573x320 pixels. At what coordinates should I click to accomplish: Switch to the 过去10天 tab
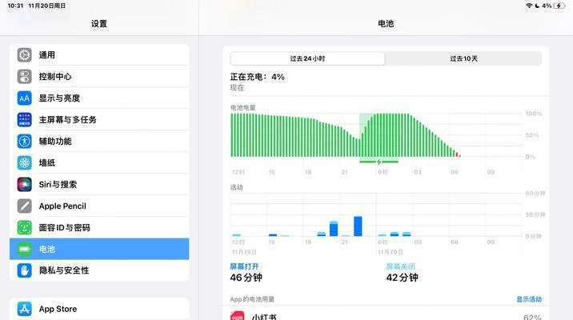coord(463,58)
